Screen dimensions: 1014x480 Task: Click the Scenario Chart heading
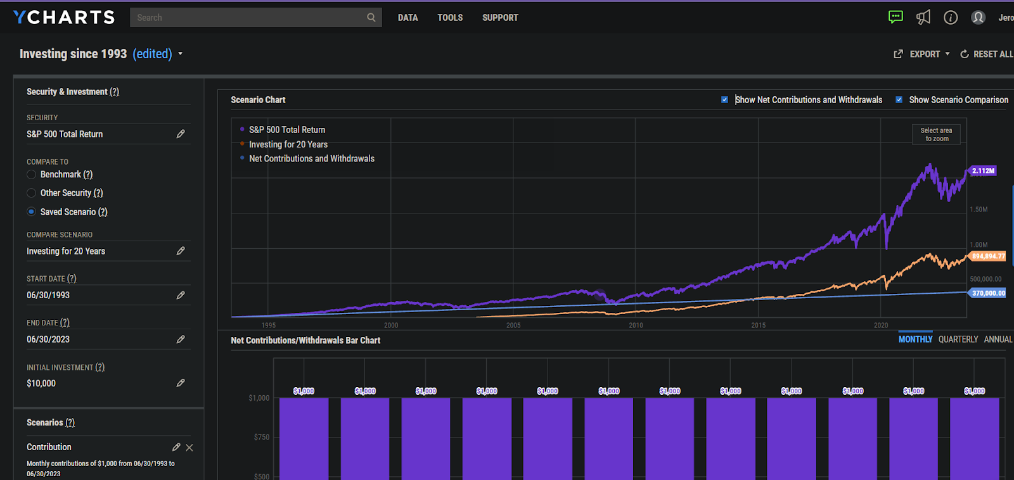point(258,100)
